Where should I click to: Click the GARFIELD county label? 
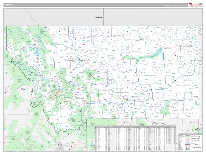(157, 59)
